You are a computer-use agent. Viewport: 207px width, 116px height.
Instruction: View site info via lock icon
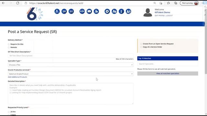click(x=26, y=3)
